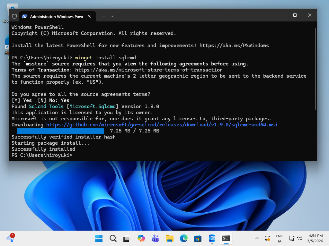329x246 pixels.
Task: Open the volume speaker tray icon
Action: click(299, 238)
